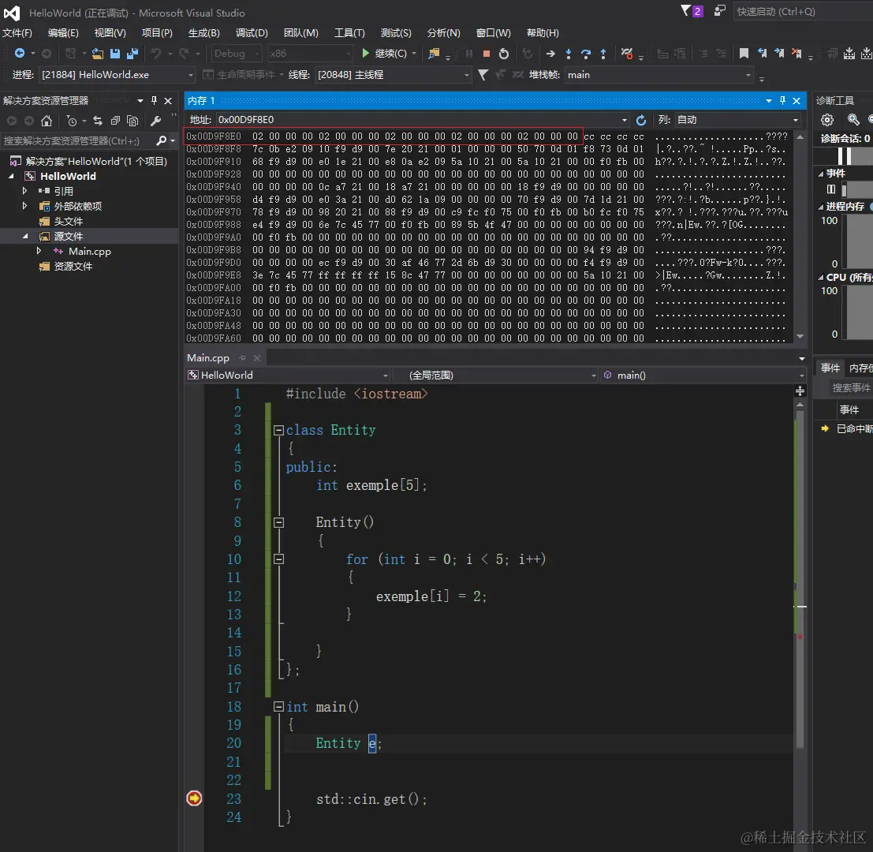Screen dimensions: 873x852
Task: Click the 继续(C) continue button
Action: point(385,54)
